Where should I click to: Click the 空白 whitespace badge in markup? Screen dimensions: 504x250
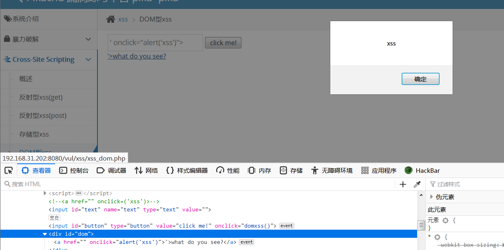(54, 218)
